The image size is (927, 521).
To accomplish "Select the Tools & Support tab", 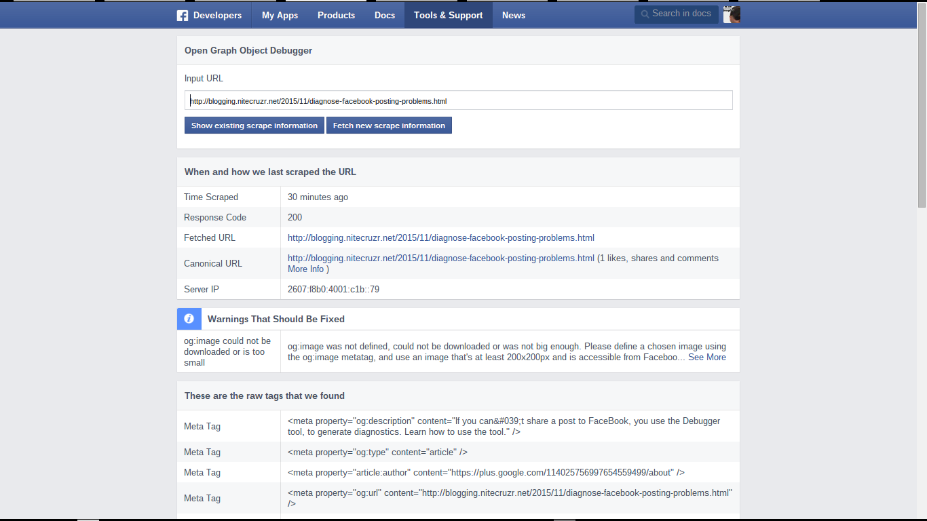I will click(448, 15).
